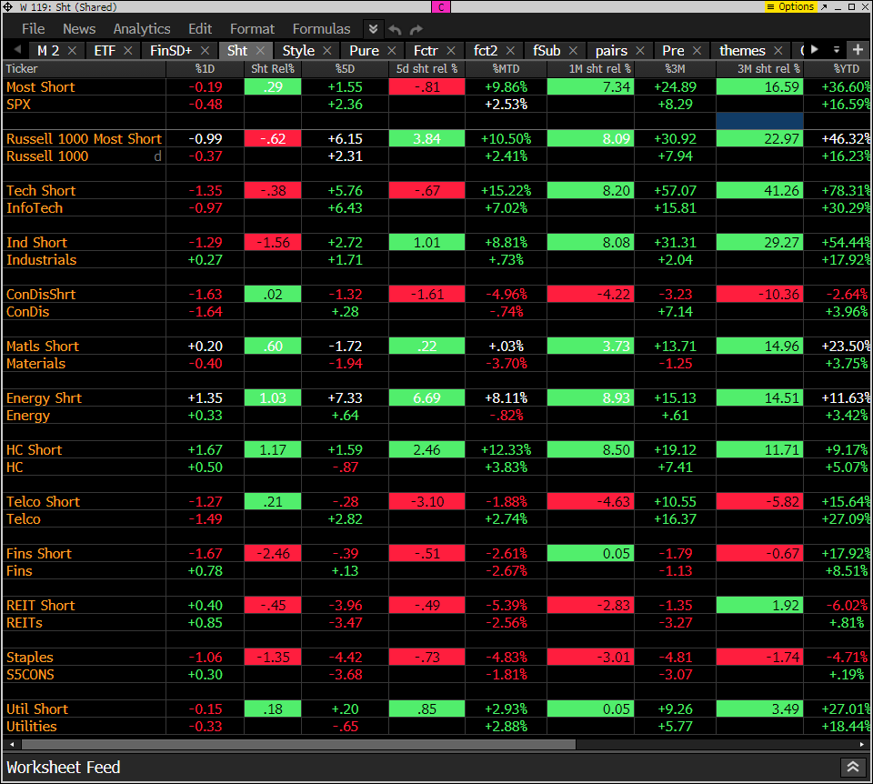Switch to the themes tab

tap(742, 51)
